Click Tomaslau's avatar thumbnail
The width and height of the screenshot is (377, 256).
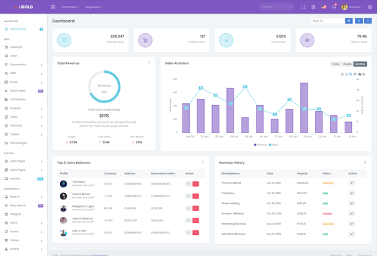click(x=63, y=184)
